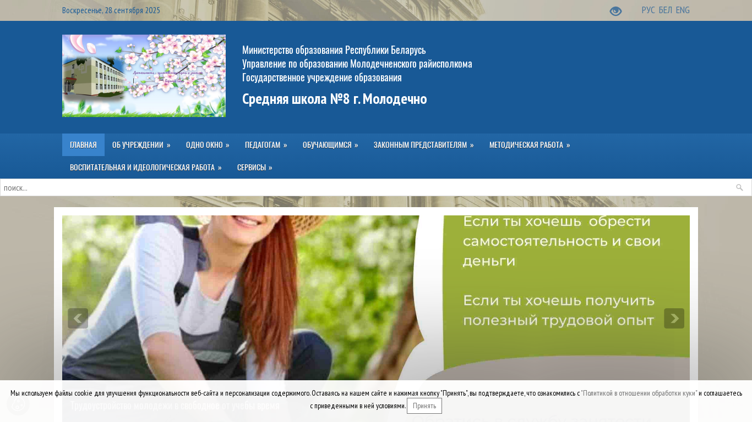Expand ВОСПИТАТЕЛЬНАЯ И ИДЕОЛОГИЧЕСКАЯ РАБОТА menu

pyautogui.click(x=145, y=168)
